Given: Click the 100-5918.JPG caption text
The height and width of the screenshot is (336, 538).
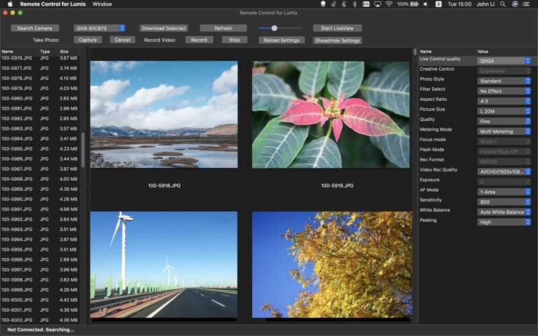Looking at the screenshot, I should coord(164,185).
